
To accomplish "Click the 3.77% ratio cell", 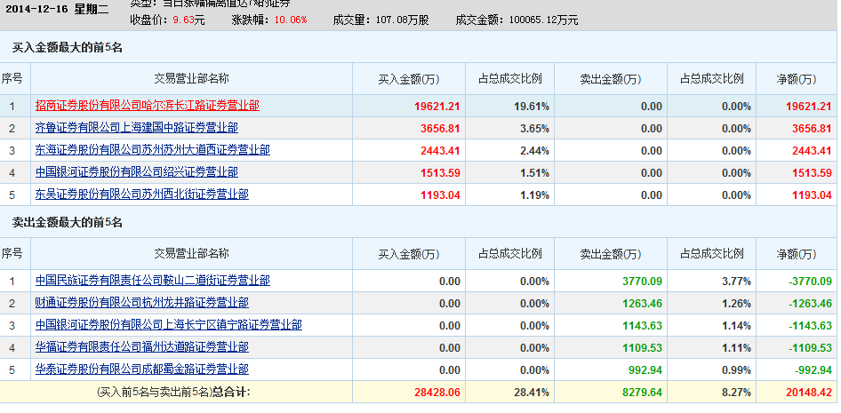I will [x=736, y=282].
